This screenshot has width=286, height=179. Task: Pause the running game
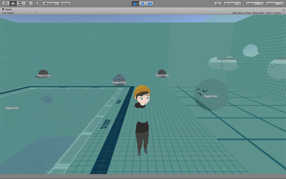coord(142,3)
